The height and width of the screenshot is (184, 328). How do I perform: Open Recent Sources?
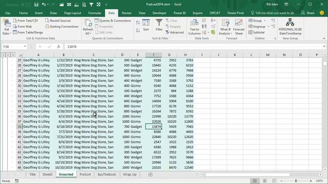click(x=58, y=20)
